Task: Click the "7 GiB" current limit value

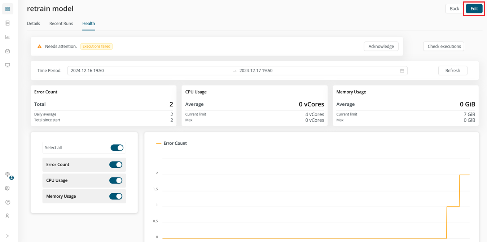Action: point(469,114)
